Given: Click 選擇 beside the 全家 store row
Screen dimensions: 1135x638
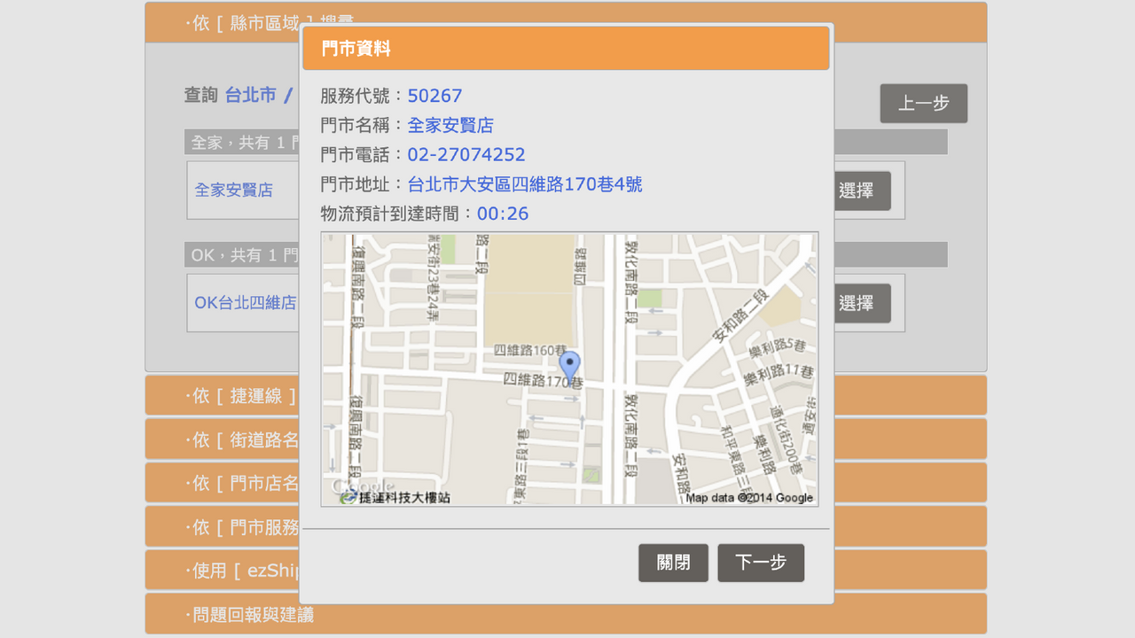Looking at the screenshot, I should click(861, 191).
